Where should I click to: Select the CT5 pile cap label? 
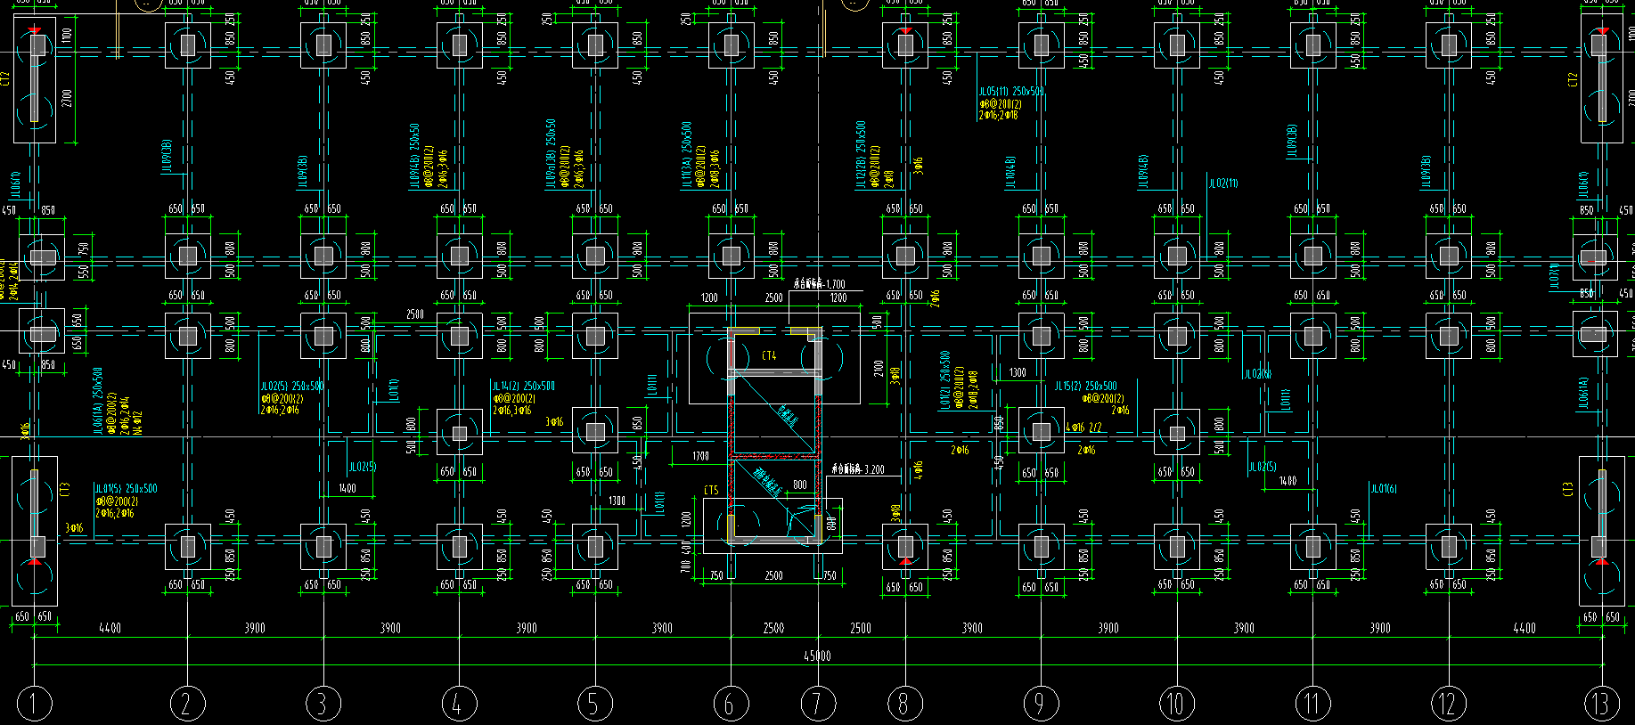point(711,491)
